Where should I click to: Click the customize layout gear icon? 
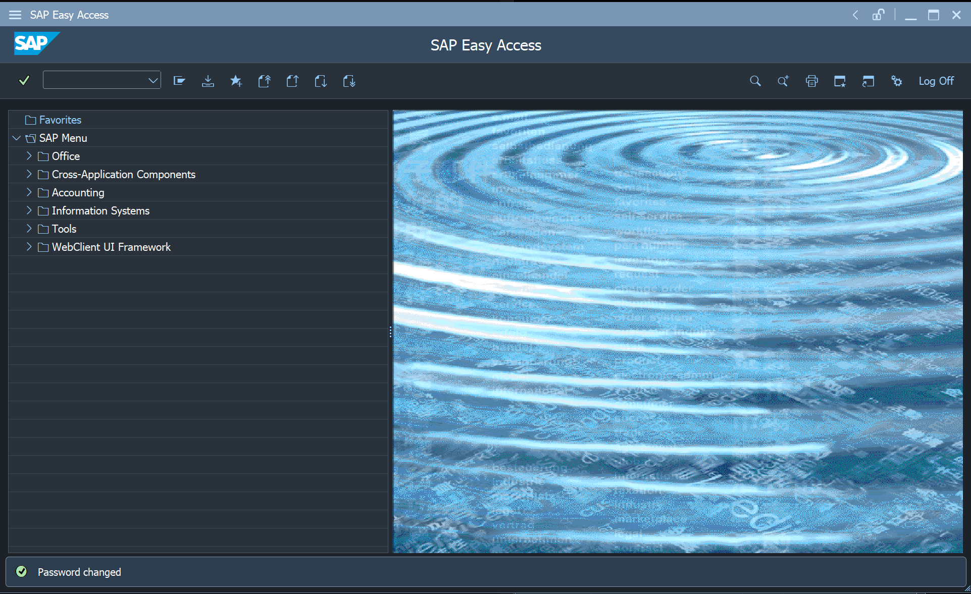pyautogui.click(x=896, y=81)
